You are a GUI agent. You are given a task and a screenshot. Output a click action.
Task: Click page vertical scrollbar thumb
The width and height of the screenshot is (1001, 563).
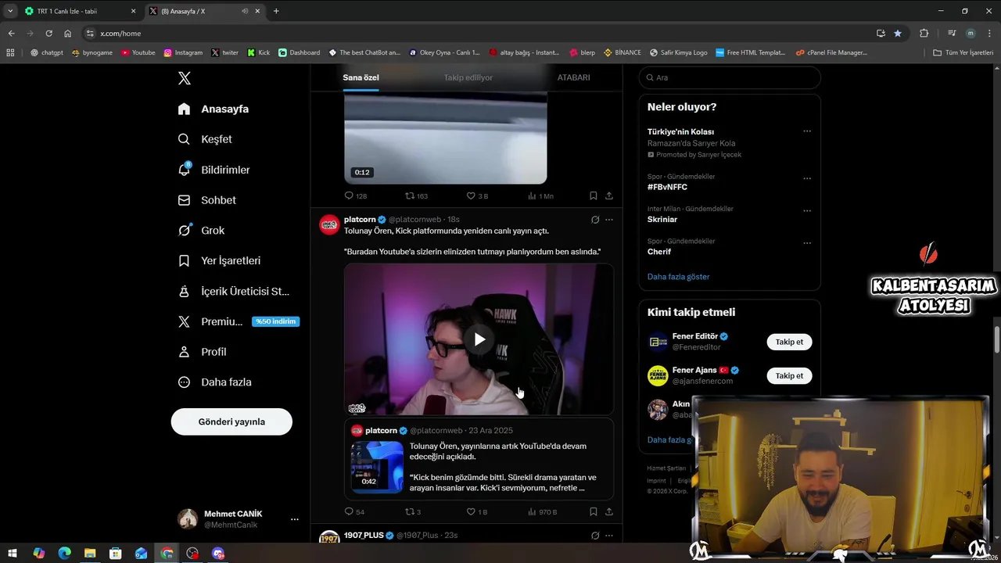coord(997,340)
